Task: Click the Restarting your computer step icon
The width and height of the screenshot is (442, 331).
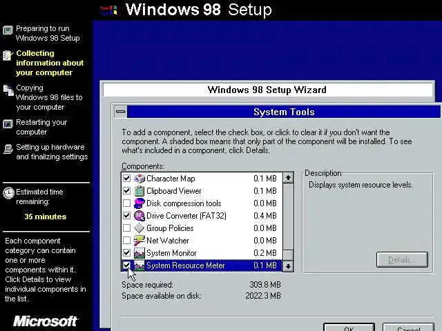Action: coord(8,124)
